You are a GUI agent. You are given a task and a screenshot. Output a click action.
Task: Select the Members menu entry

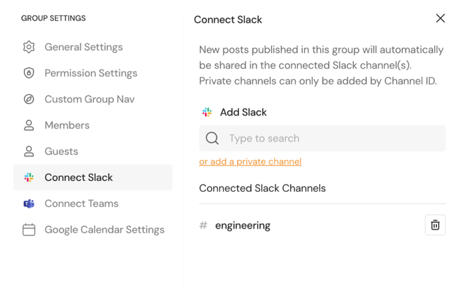(67, 125)
